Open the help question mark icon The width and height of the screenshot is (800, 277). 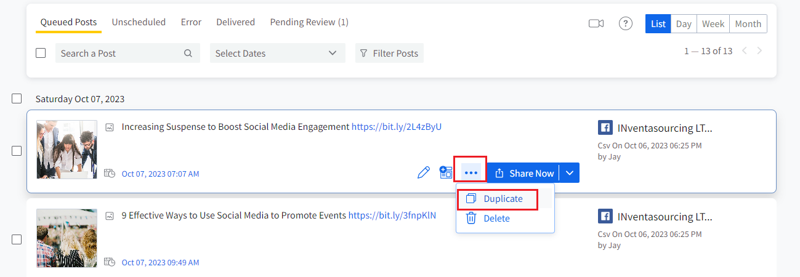coord(626,23)
